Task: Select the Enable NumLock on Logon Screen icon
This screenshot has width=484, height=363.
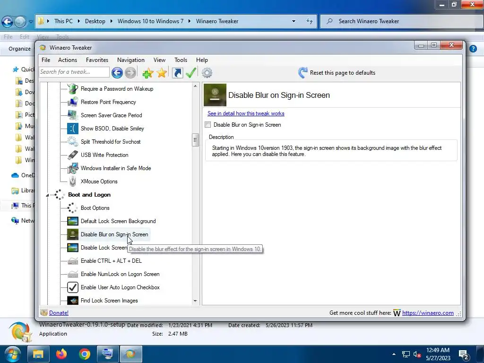Action: click(73, 275)
